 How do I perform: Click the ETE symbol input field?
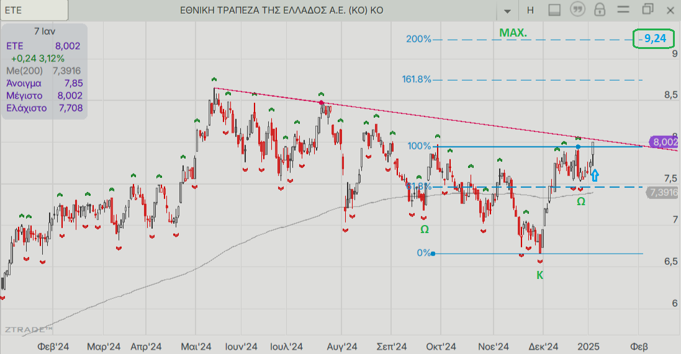coord(34,10)
